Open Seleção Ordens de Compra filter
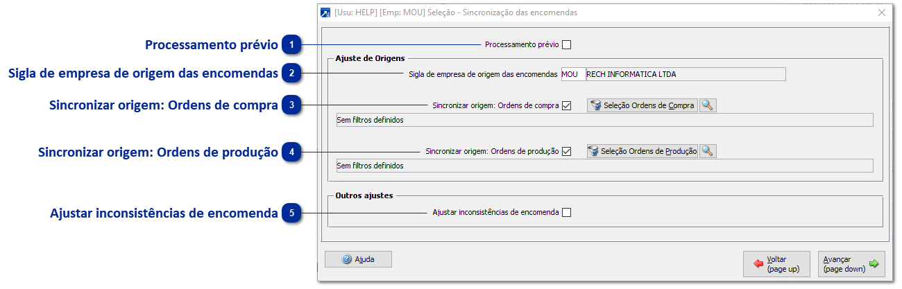The image size is (902, 289). [x=643, y=105]
